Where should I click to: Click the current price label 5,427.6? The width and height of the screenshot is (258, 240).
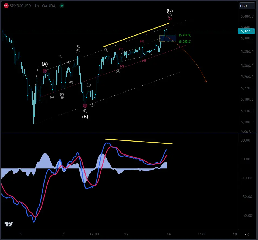pyautogui.click(x=246, y=31)
